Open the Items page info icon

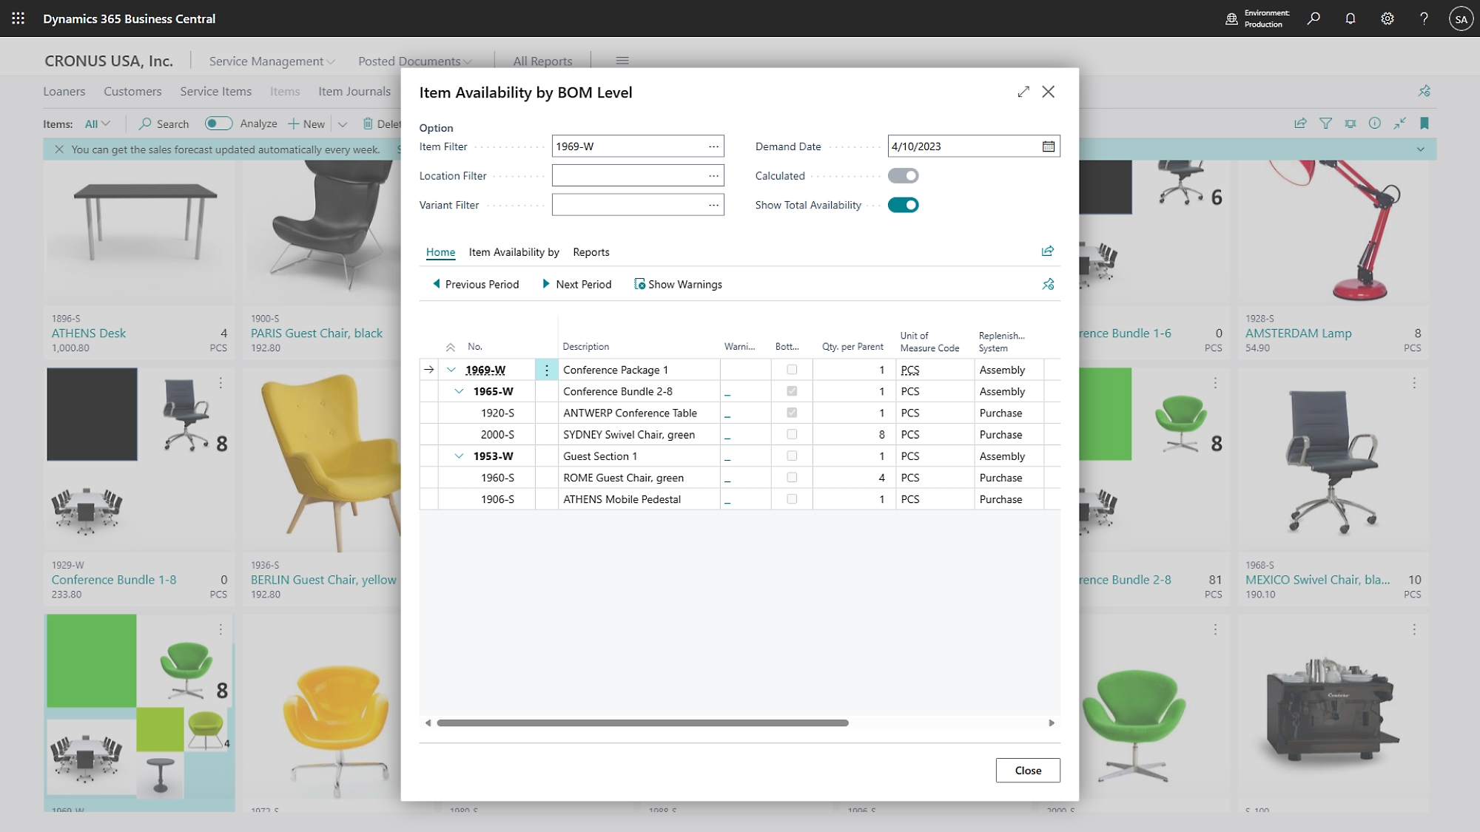tap(1374, 124)
